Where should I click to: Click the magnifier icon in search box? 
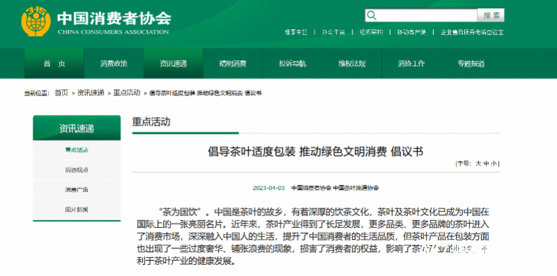tap(372, 15)
